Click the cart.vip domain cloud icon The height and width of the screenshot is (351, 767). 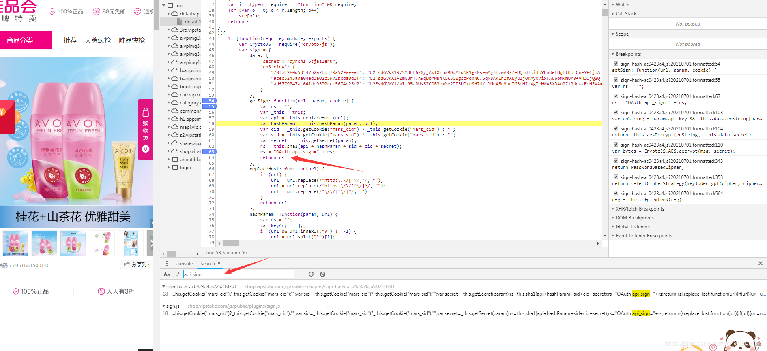175,94
